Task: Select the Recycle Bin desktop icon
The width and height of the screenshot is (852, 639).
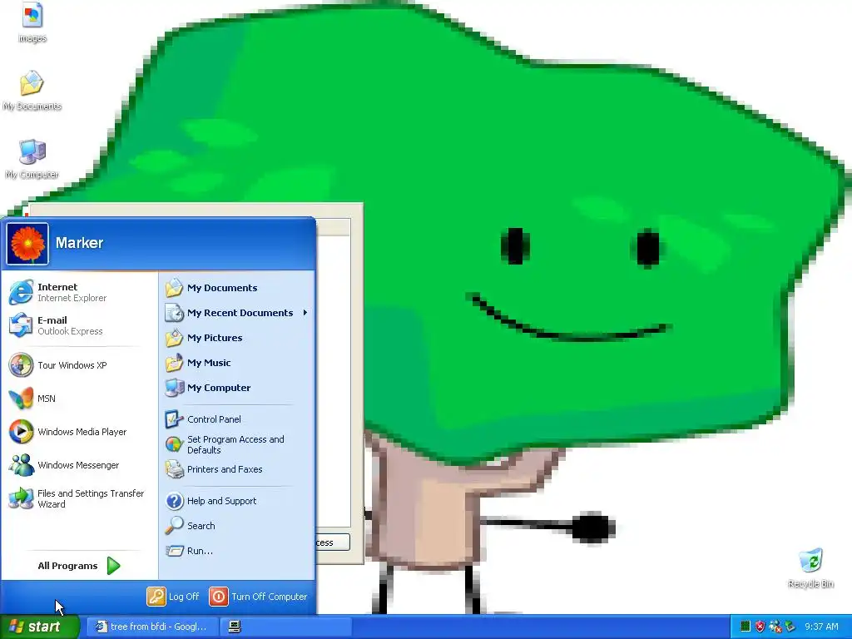Action: 810,568
